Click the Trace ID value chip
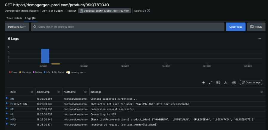 pyautogui.click(x=105, y=11)
